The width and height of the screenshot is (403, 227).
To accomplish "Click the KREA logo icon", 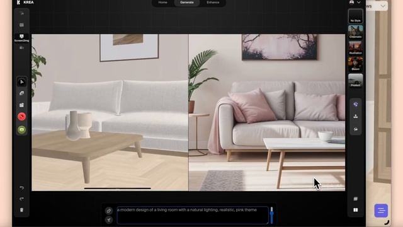I will (18, 3).
